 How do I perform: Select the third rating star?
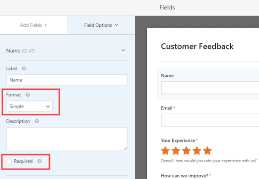(186, 151)
